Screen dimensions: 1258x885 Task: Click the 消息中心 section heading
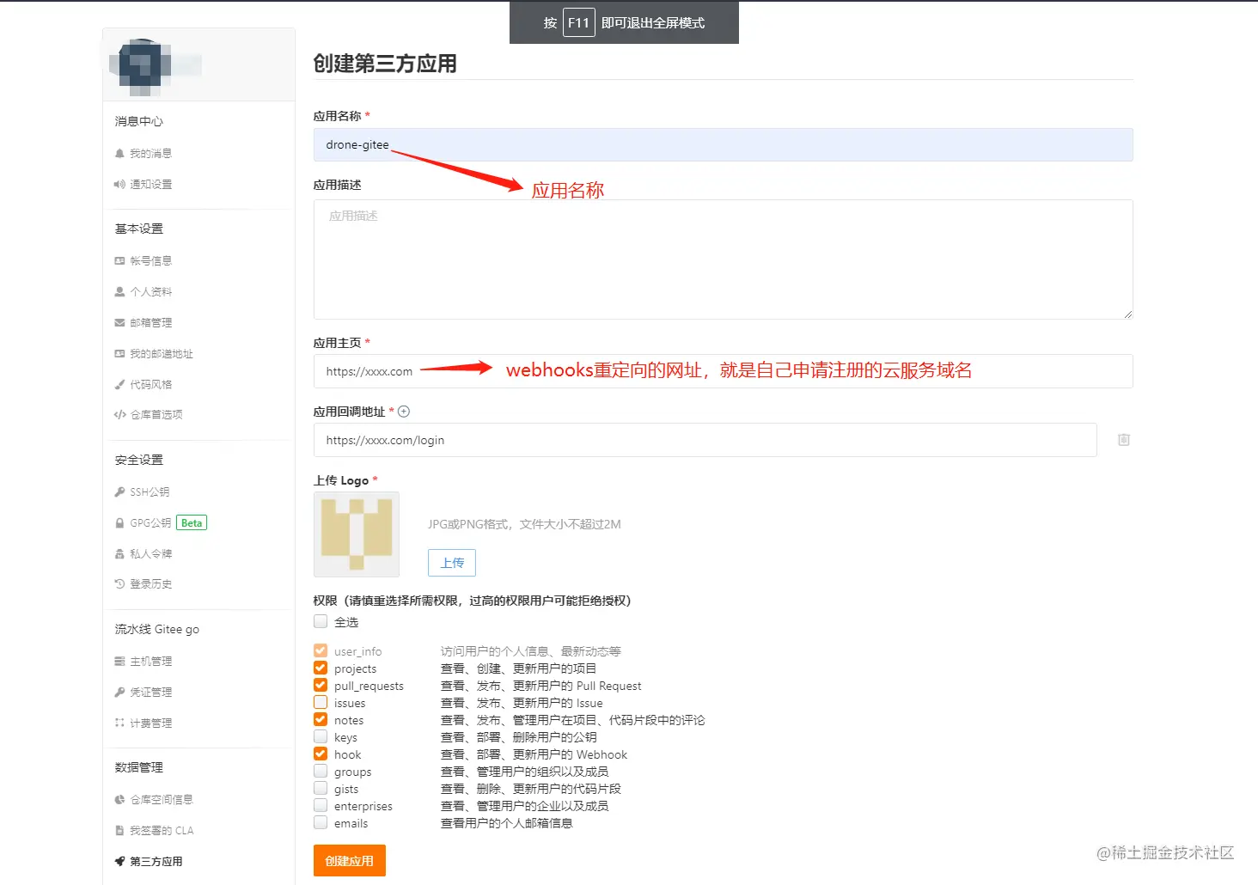(139, 122)
